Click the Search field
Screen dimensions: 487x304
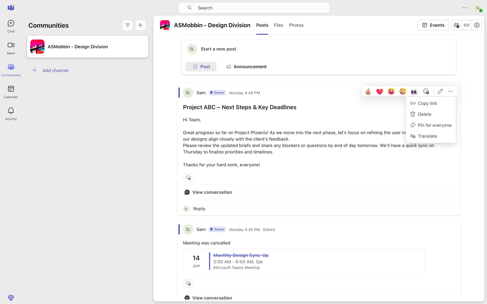tap(254, 8)
